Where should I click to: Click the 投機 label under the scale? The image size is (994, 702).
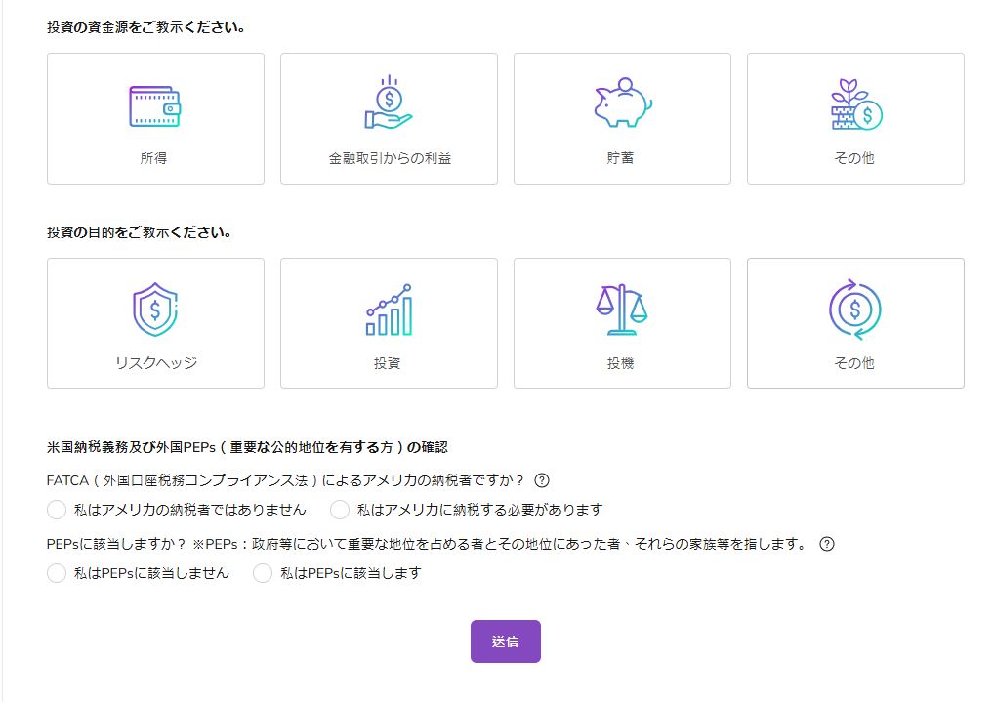[621, 363]
